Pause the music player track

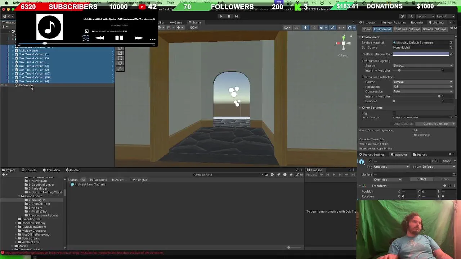click(119, 38)
